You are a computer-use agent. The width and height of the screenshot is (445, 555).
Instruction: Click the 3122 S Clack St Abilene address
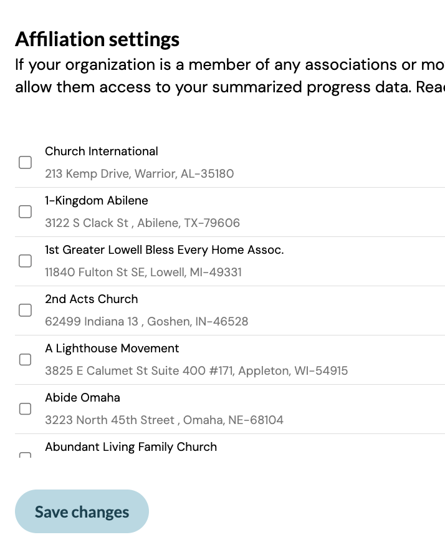[x=142, y=223]
